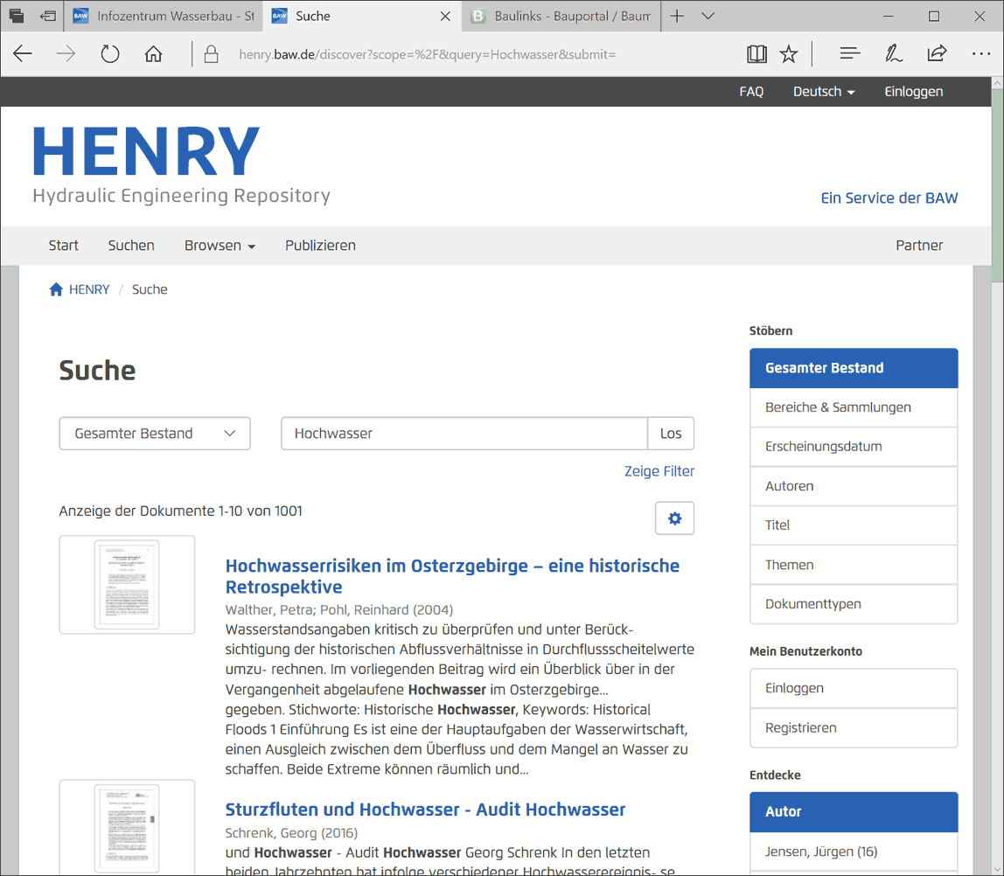
Task: Close the Suche tab
Action: pos(446,16)
